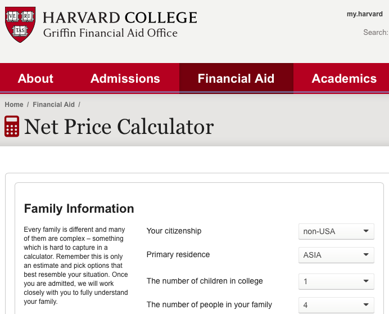
Task: Click the Primary residence dropdown arrow icon
Action: click(x=366, y=254)
